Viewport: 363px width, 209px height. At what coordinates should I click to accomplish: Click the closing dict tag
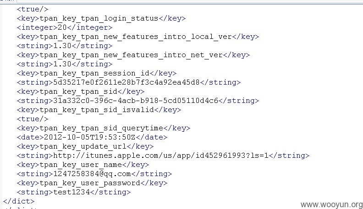(18, 201)
